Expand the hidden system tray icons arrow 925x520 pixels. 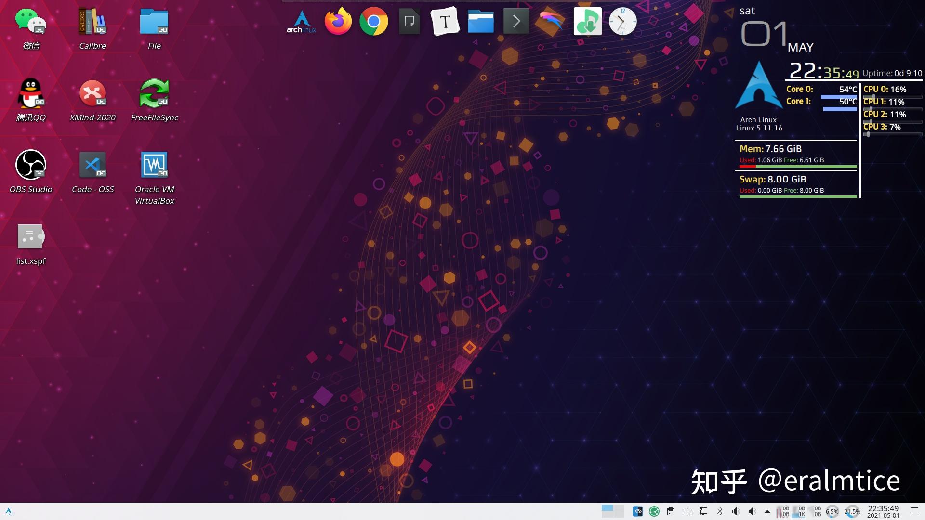pos(767,511)
